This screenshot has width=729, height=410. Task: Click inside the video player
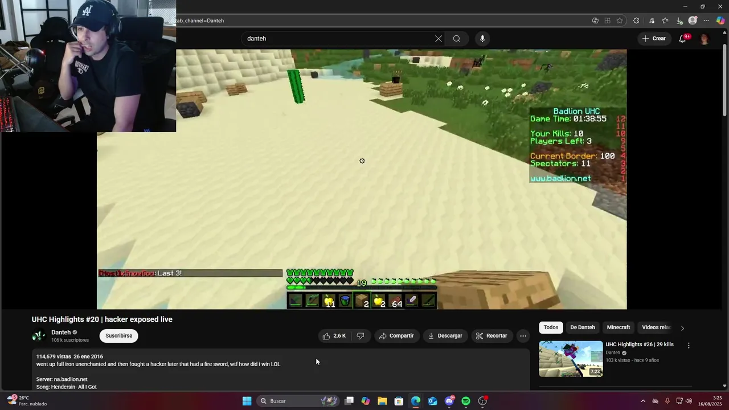[362, 179]
